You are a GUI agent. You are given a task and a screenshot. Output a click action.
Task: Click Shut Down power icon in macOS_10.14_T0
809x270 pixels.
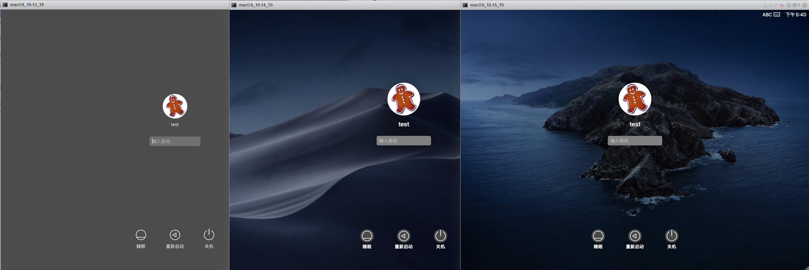(441, 236)
